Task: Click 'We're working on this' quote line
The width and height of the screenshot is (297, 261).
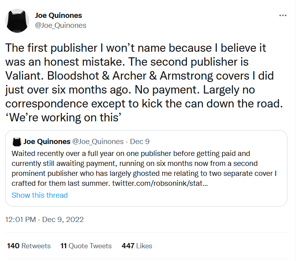Action: (x=63, y=117)
